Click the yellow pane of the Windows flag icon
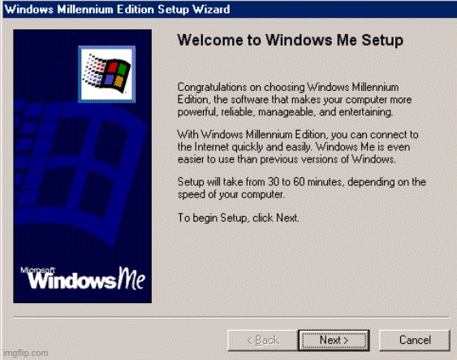Viewport: 457px width, 360px height. coord(119,82)
